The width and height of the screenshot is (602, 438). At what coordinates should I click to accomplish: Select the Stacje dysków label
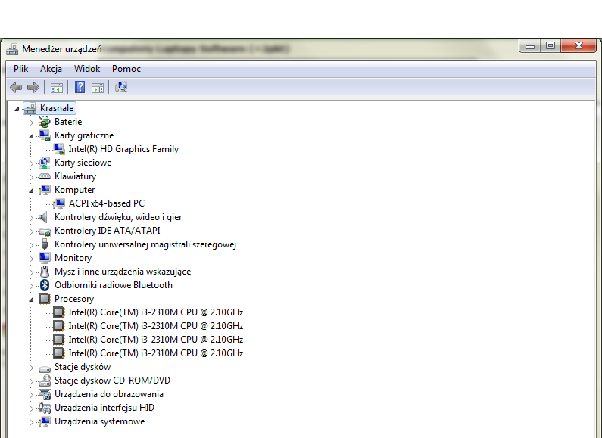coord(83,367)
